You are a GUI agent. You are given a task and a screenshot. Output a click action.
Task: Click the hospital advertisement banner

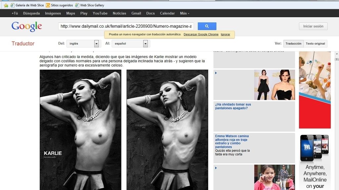click(x=315, y=90)
